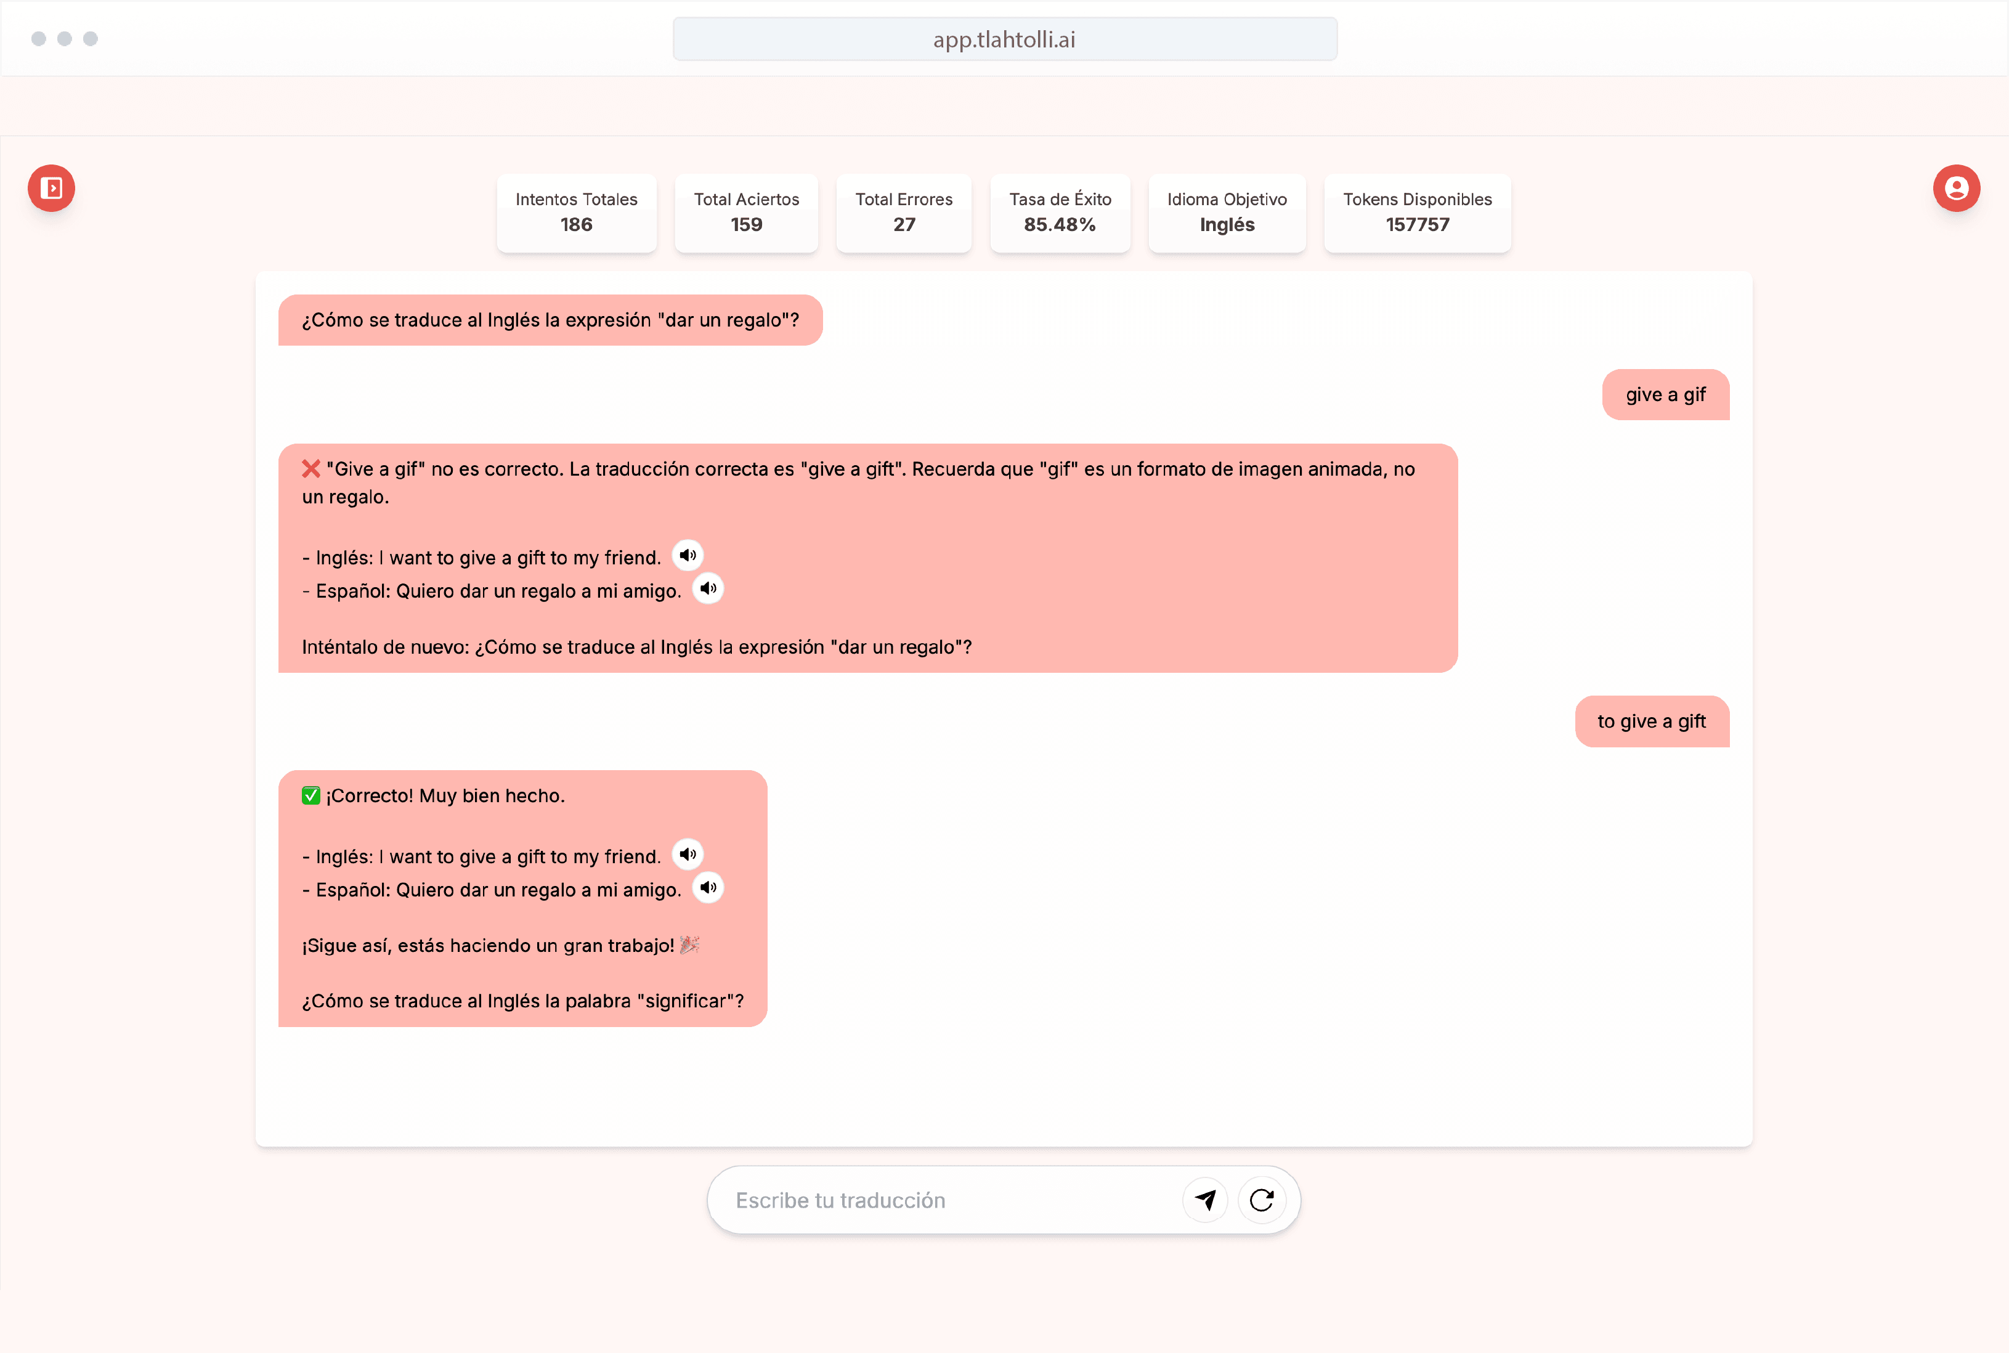The height and width of the screenshot is (1353, 2009).
Task: Play audio for first English example sentence
Action: coord(688,555)
